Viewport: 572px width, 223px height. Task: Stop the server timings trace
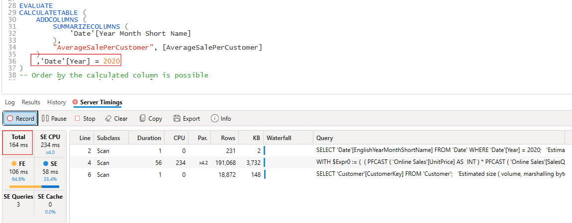[x=85, y=119]
